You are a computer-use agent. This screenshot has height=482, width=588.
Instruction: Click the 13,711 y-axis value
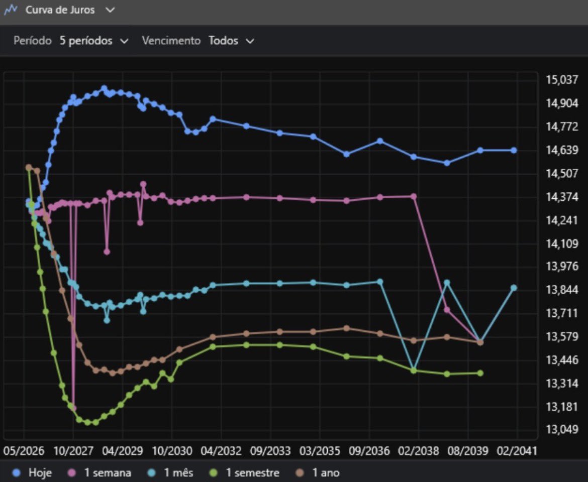click(x=562, y=313)
